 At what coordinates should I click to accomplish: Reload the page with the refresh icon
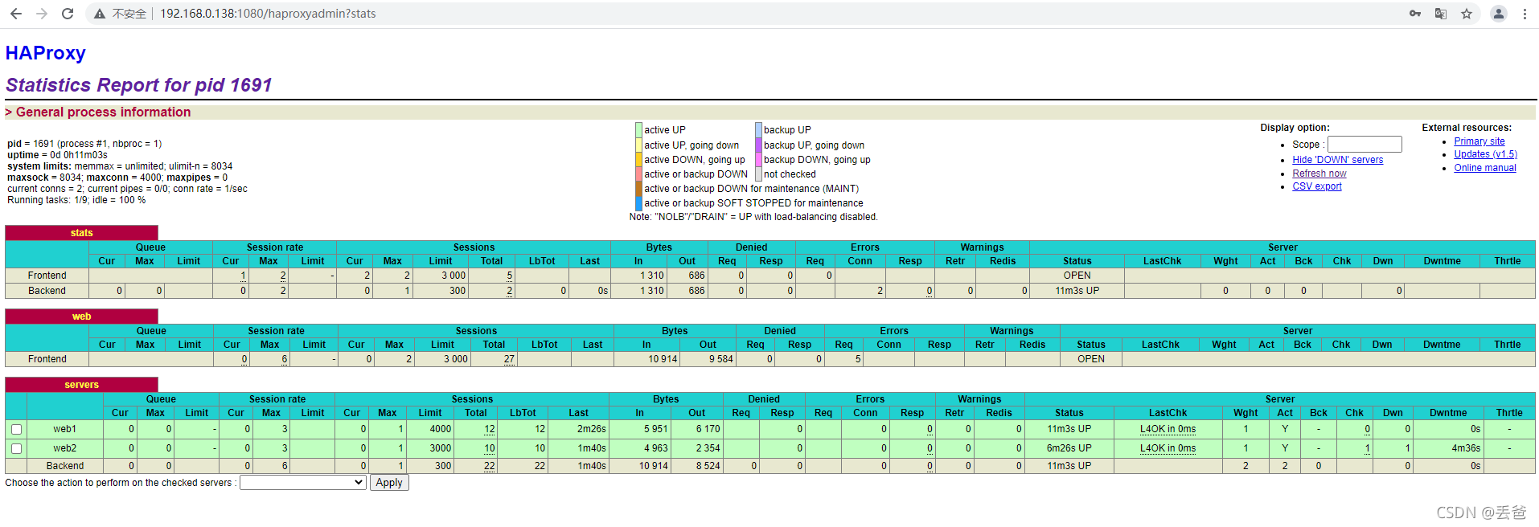pyautogui.click(x=68, y=14)
